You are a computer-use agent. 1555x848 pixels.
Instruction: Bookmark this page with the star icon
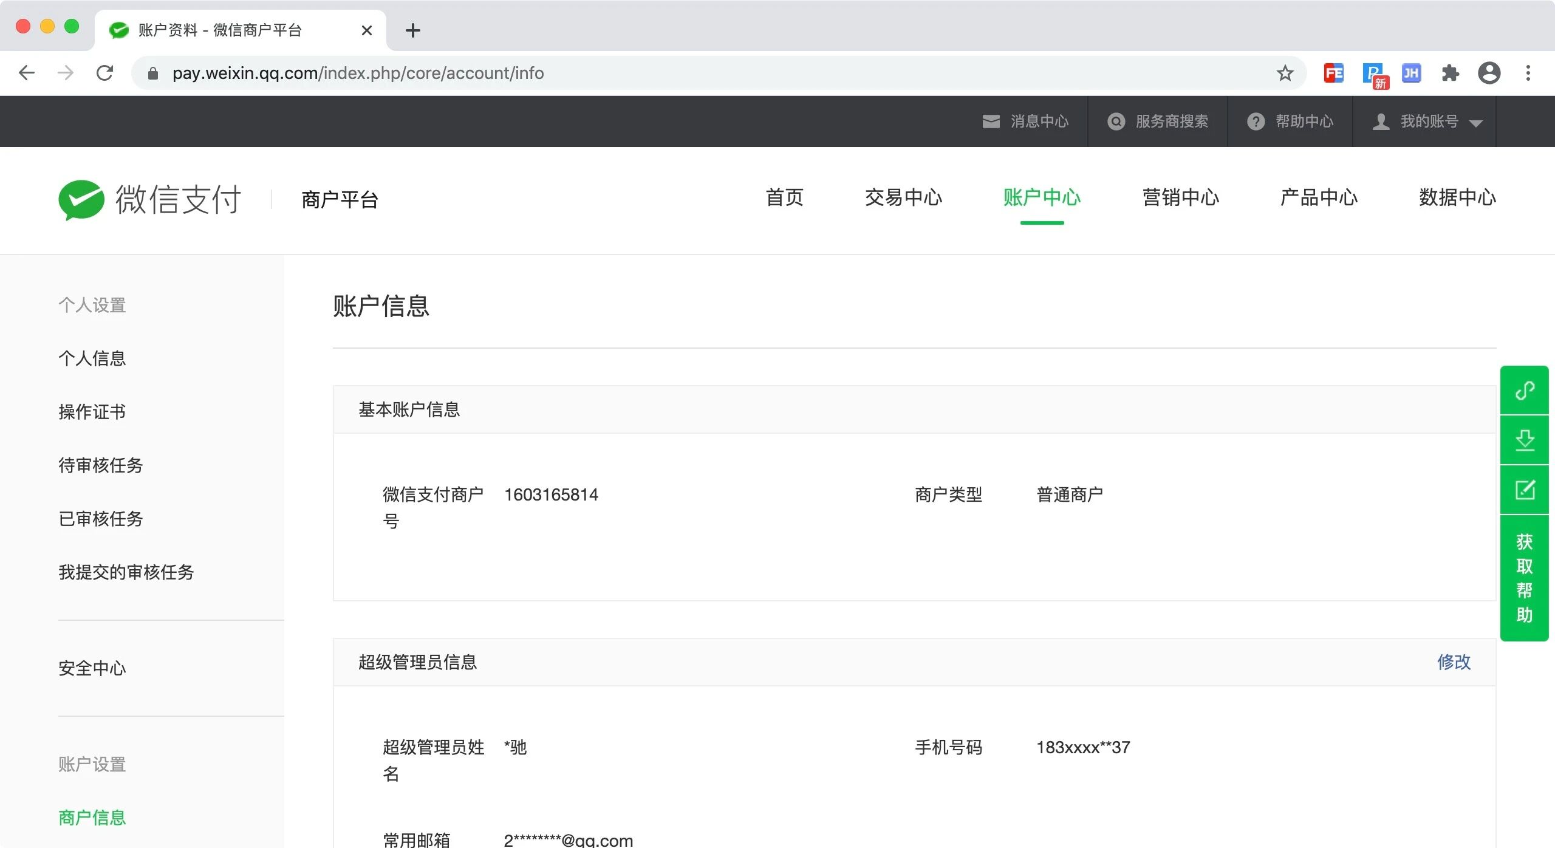click(1285, 74)
